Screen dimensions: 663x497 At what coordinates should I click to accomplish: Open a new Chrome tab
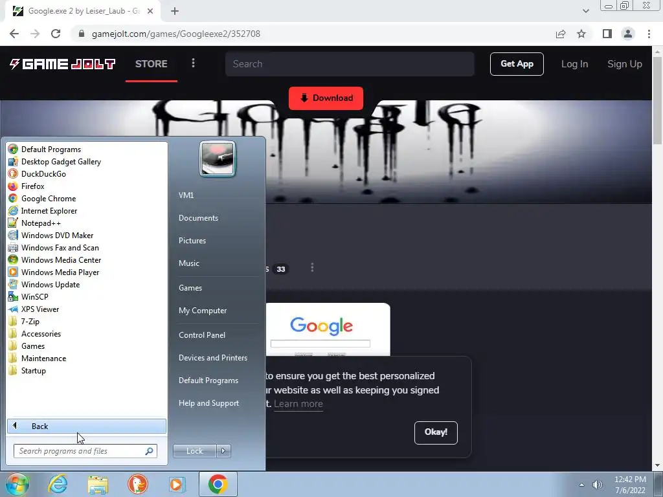175,11
